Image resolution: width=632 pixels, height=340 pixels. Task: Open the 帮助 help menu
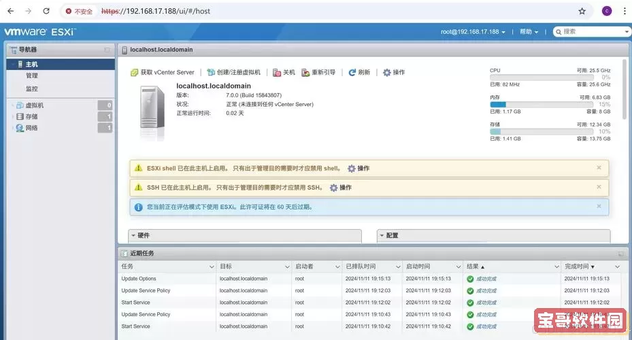point(529,31)
